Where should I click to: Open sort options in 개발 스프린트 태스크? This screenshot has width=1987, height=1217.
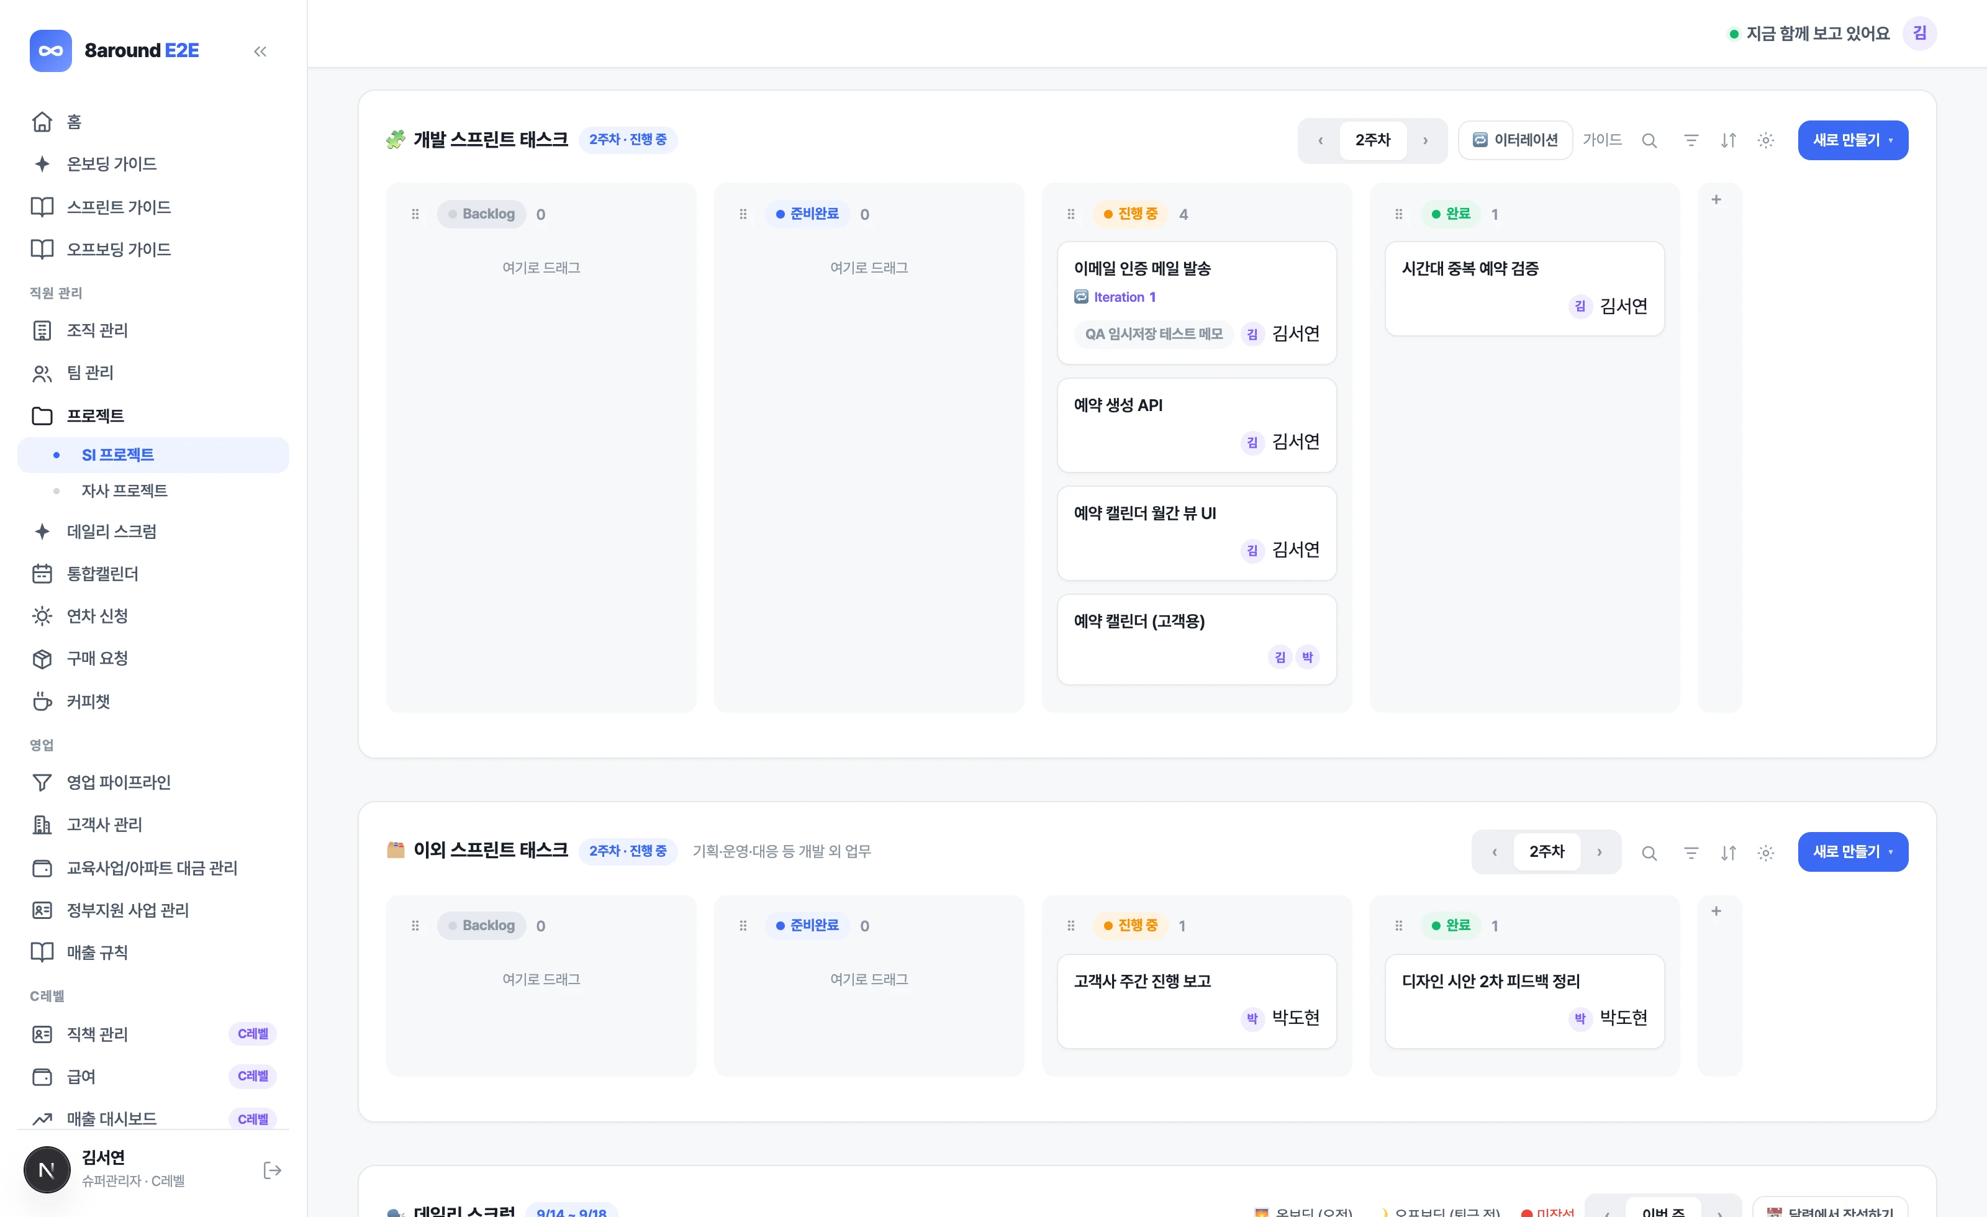pyautogui.click(x=1728, y=140)
